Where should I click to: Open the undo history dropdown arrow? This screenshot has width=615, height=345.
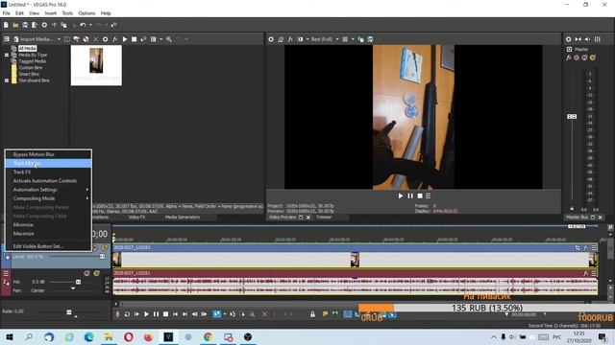pos(90,25)
